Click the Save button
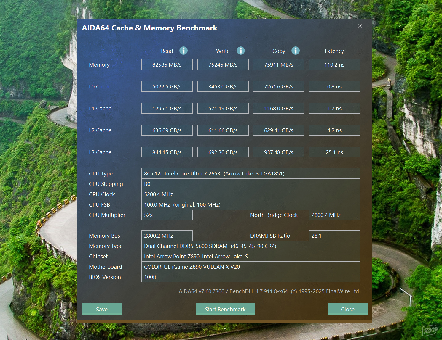 click(102, 309)
